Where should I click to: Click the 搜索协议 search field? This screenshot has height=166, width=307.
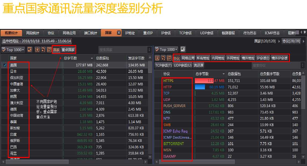tap(276, 65)
